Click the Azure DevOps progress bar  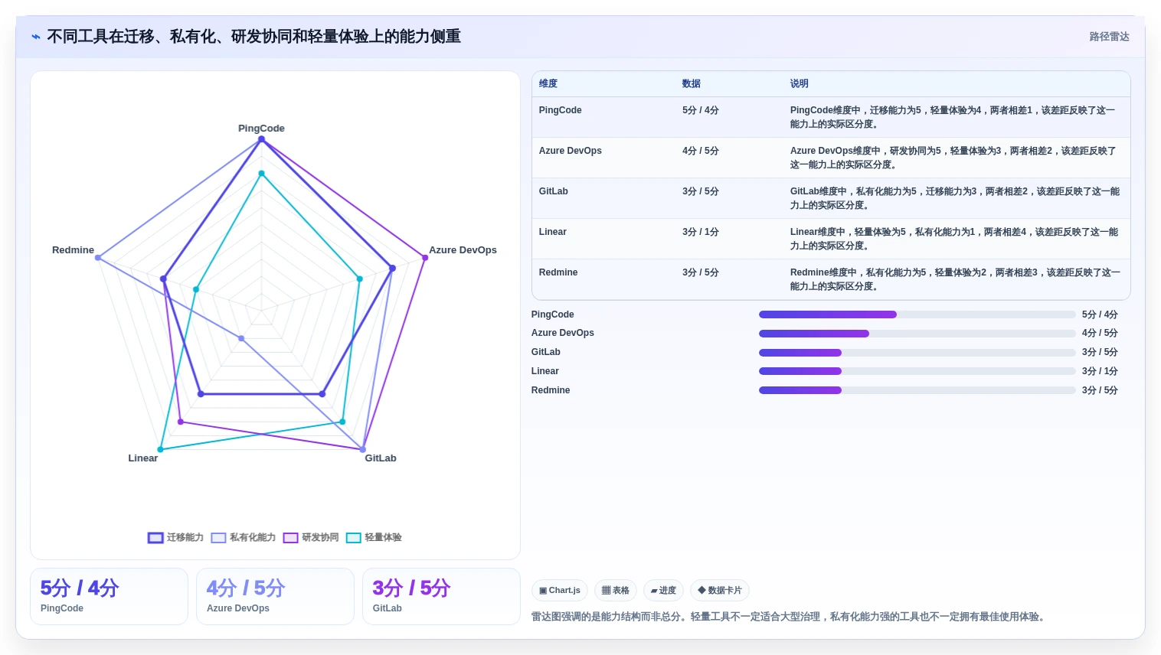917,334
